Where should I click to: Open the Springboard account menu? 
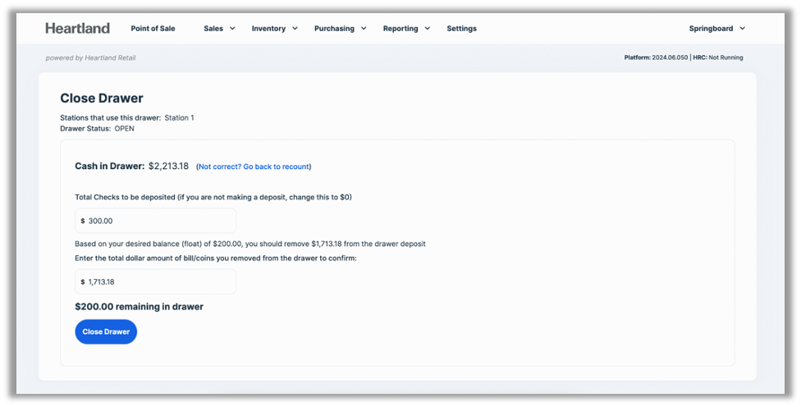712,29
